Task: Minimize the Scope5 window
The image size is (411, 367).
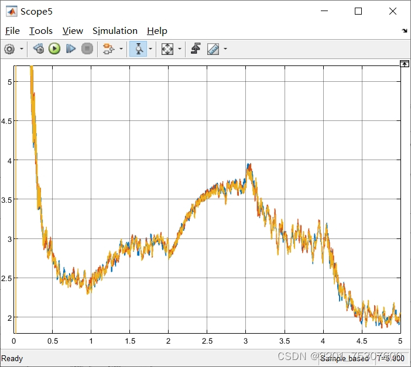Action: 324,11
